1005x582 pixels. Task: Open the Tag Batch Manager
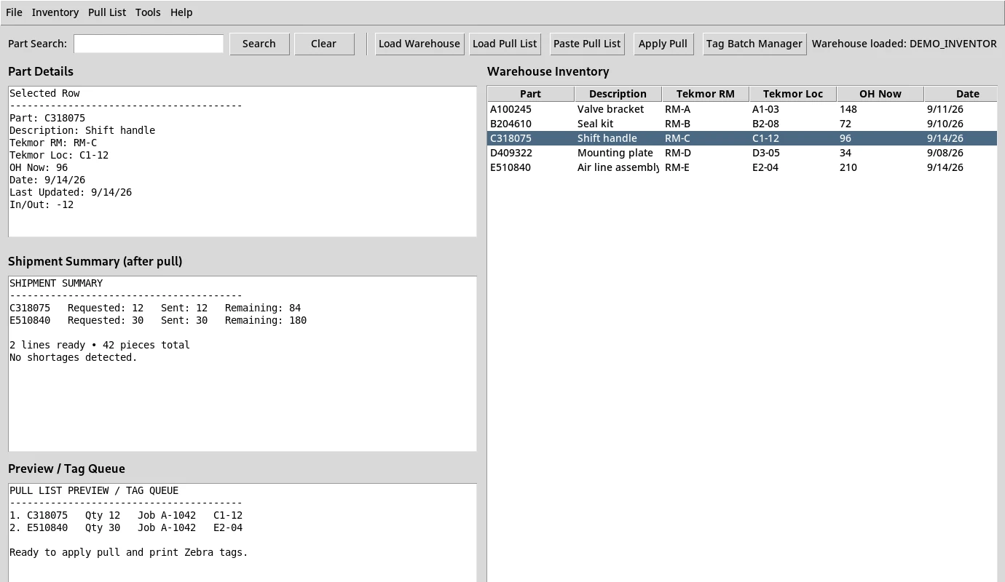click(x=754, y=44)
